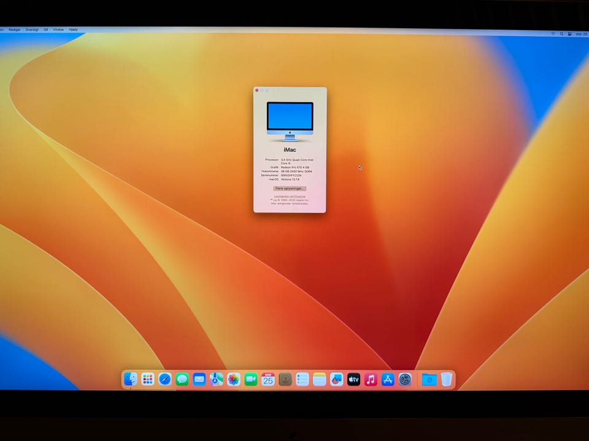Image resolution: width=589 pixels, height=441 pixels.
Task: Open App Store in the Dock
Action: coord(388,379)
